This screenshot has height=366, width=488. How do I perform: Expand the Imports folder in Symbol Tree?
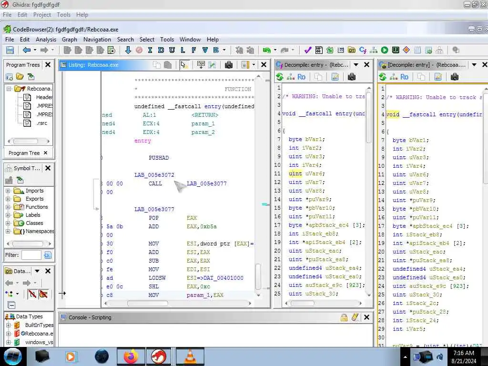(x=8, y=191)
